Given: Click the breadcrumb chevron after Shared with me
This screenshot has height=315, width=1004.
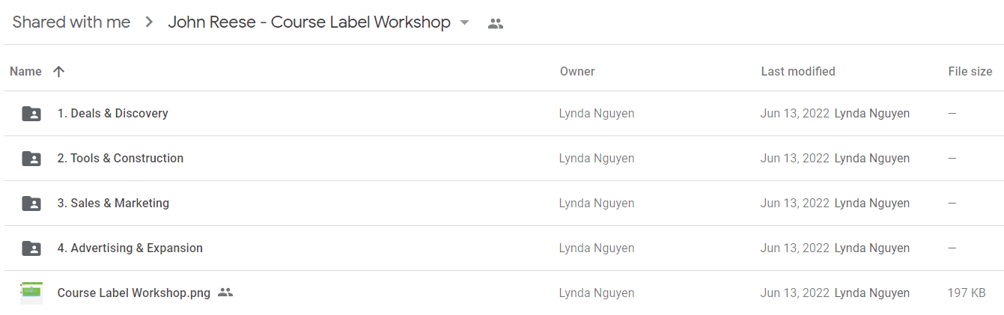Looking at the screenshot, I should (x=149, y=22).
